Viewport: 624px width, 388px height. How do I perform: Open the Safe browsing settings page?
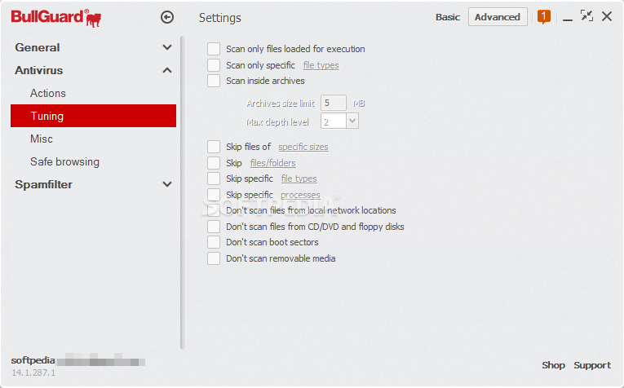[65, 161]
